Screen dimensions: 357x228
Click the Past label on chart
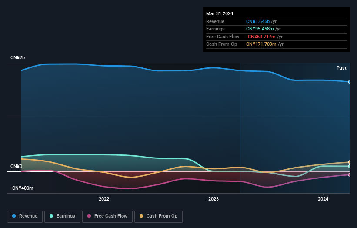pyautogui.click(x=341, y=68)
